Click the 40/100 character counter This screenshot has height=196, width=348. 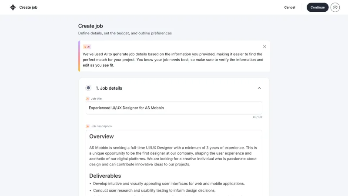point(257,117)
